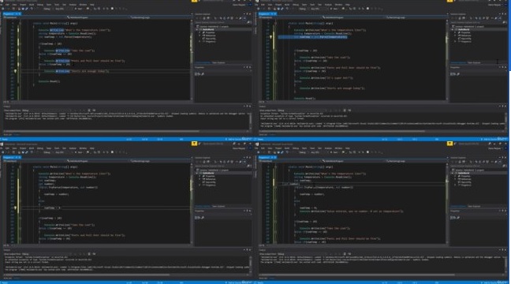This screenshot has width=511, height=284.
Task: Click the Stop debugging square icon in top-right toolbar
Action: click(367, 9)
